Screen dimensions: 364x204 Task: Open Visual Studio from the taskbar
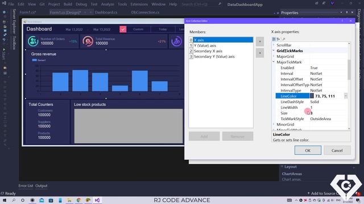pos(97,200)
